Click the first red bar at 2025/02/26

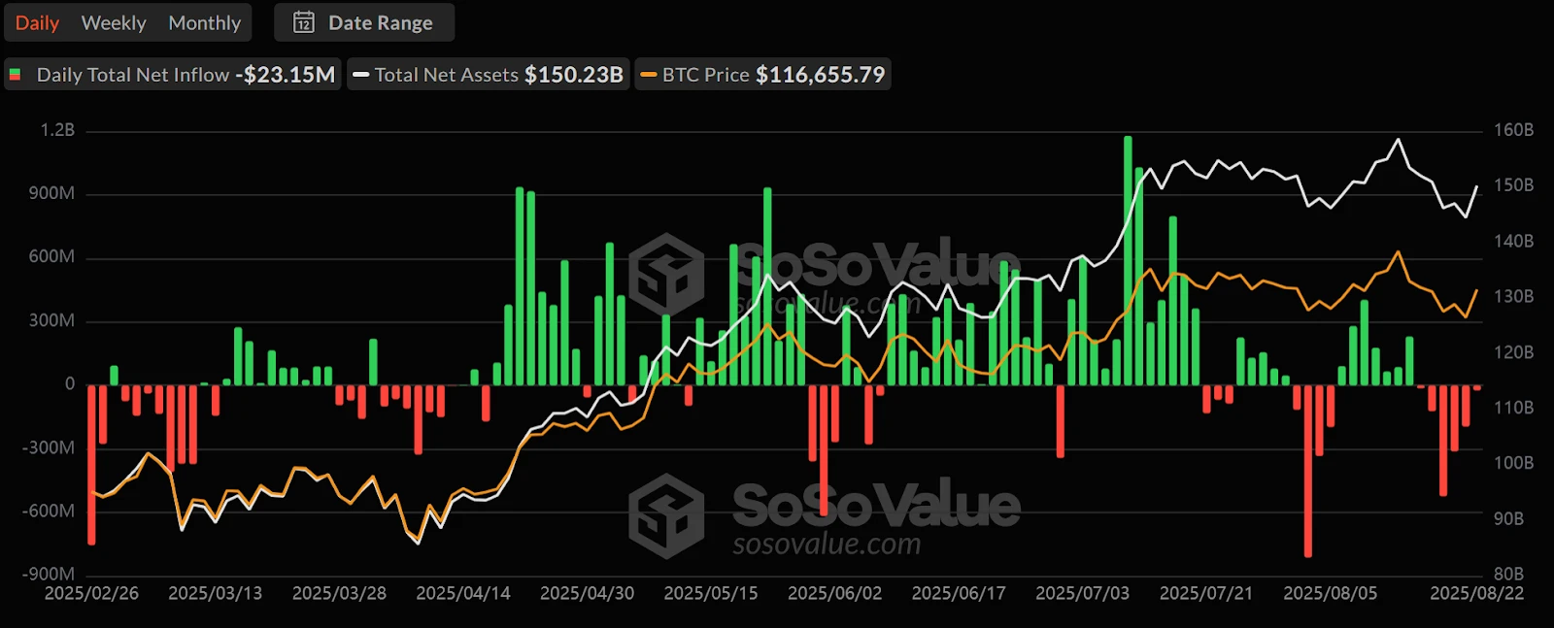pos(91,464)
